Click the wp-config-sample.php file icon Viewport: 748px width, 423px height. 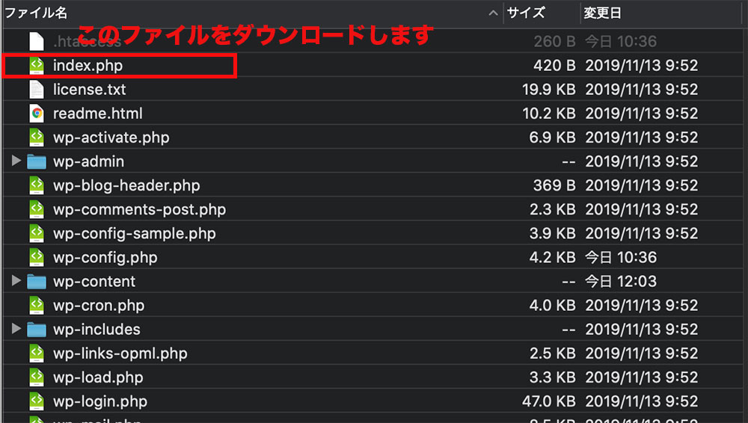[37, 233]
